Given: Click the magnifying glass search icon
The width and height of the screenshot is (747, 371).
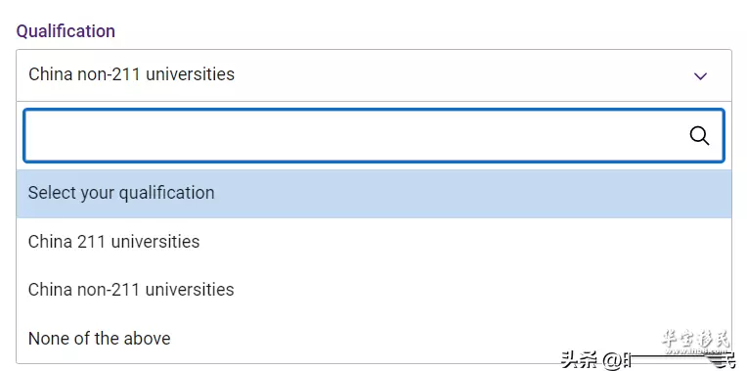Looking at the screenshot, I should click(x=699, y=136).
